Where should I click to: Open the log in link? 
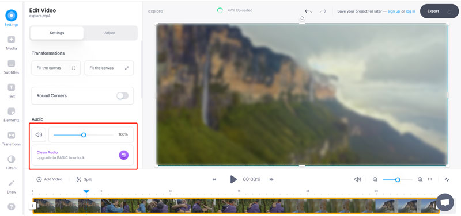[x=410, y=11]
